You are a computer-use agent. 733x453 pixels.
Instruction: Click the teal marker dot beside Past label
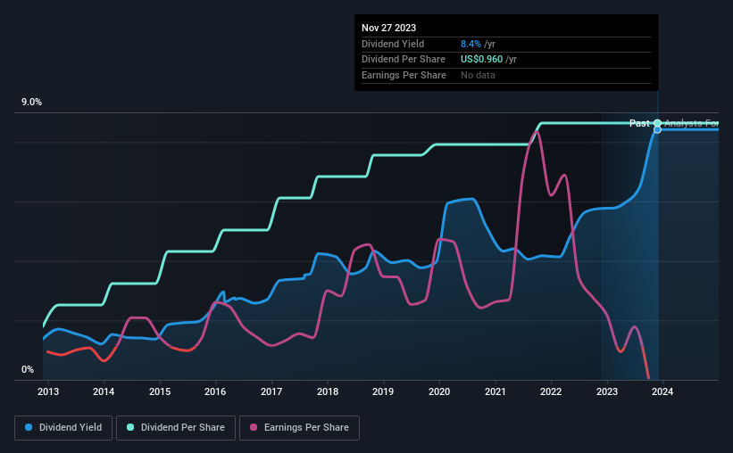pos(657,123)
